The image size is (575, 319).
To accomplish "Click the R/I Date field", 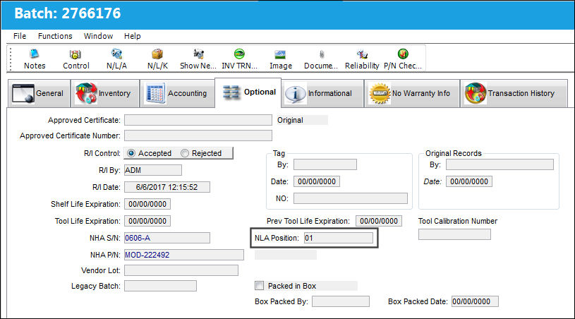I will click(x=167, y=187).
